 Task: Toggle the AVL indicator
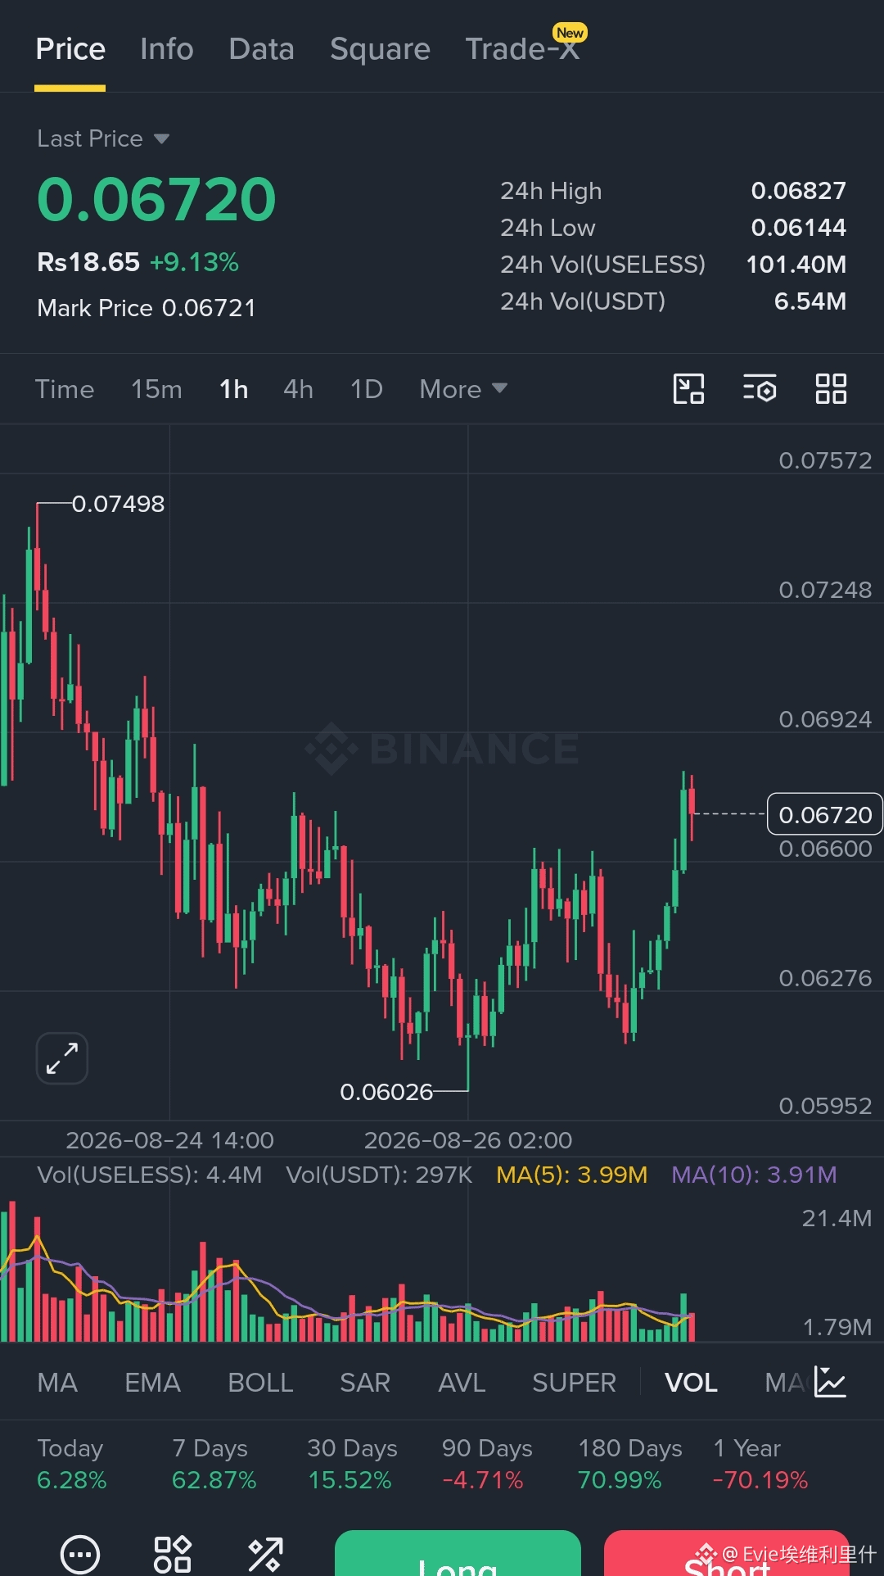pyautogui.click(x=462, y=1383)
